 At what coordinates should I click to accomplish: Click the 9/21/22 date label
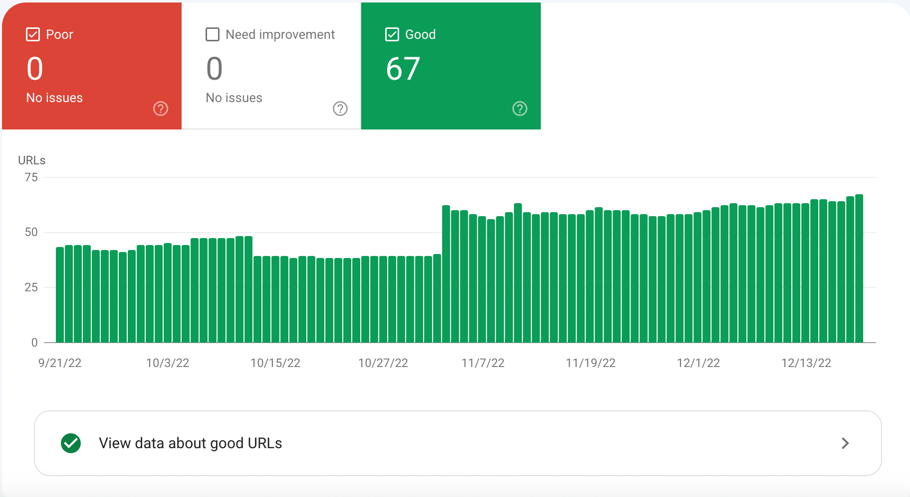60,363
